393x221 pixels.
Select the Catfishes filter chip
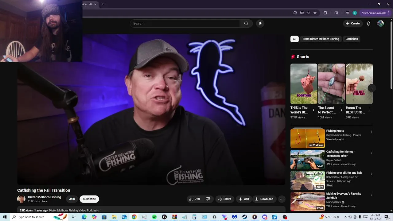click(x=352, y=39)
